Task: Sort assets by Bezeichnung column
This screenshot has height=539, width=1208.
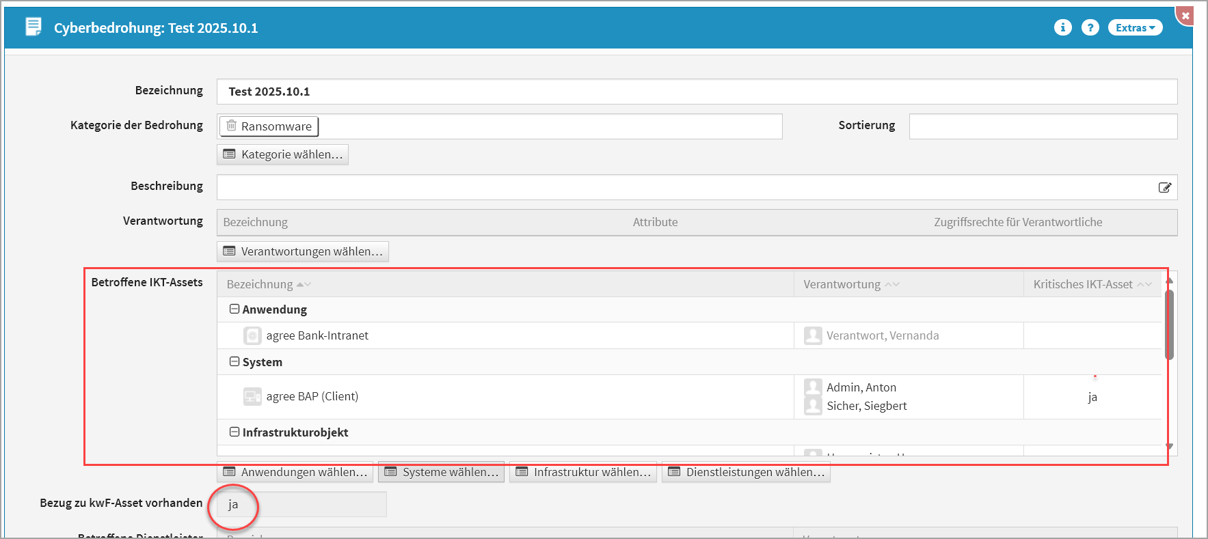Action: click(260, 284)
